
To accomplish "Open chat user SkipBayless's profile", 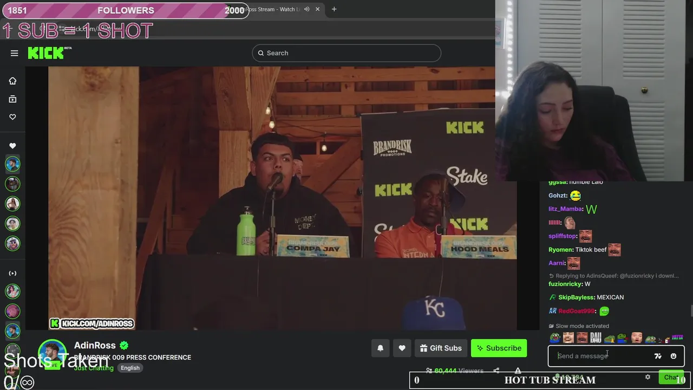I will tap(577, 297).
